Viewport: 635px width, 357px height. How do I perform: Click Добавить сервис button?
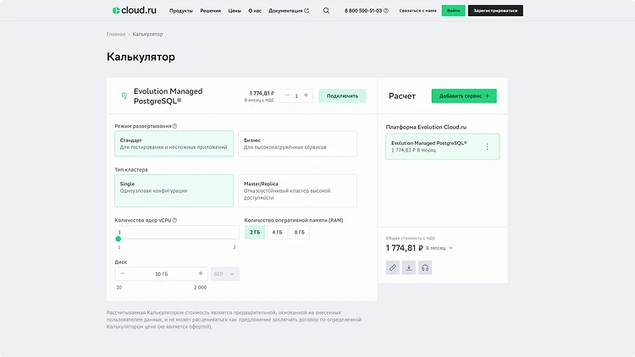tap(464, 96)
